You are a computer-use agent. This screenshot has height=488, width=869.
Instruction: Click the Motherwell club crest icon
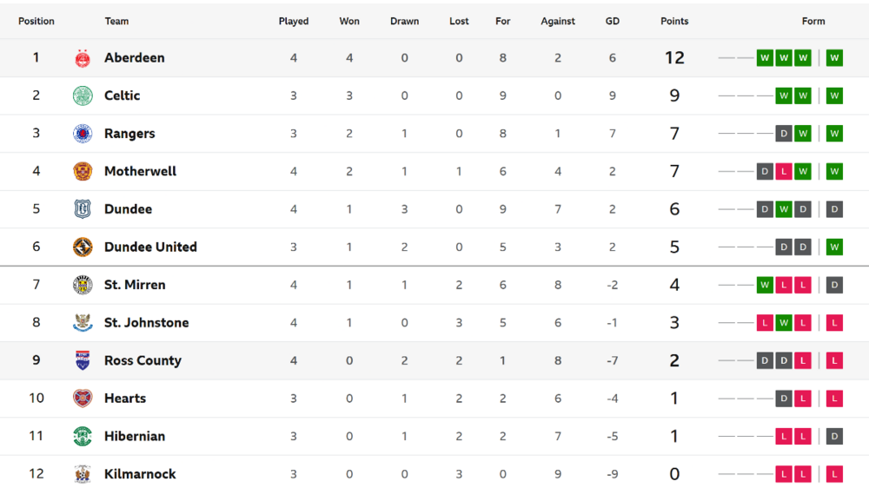click(83, 171)
